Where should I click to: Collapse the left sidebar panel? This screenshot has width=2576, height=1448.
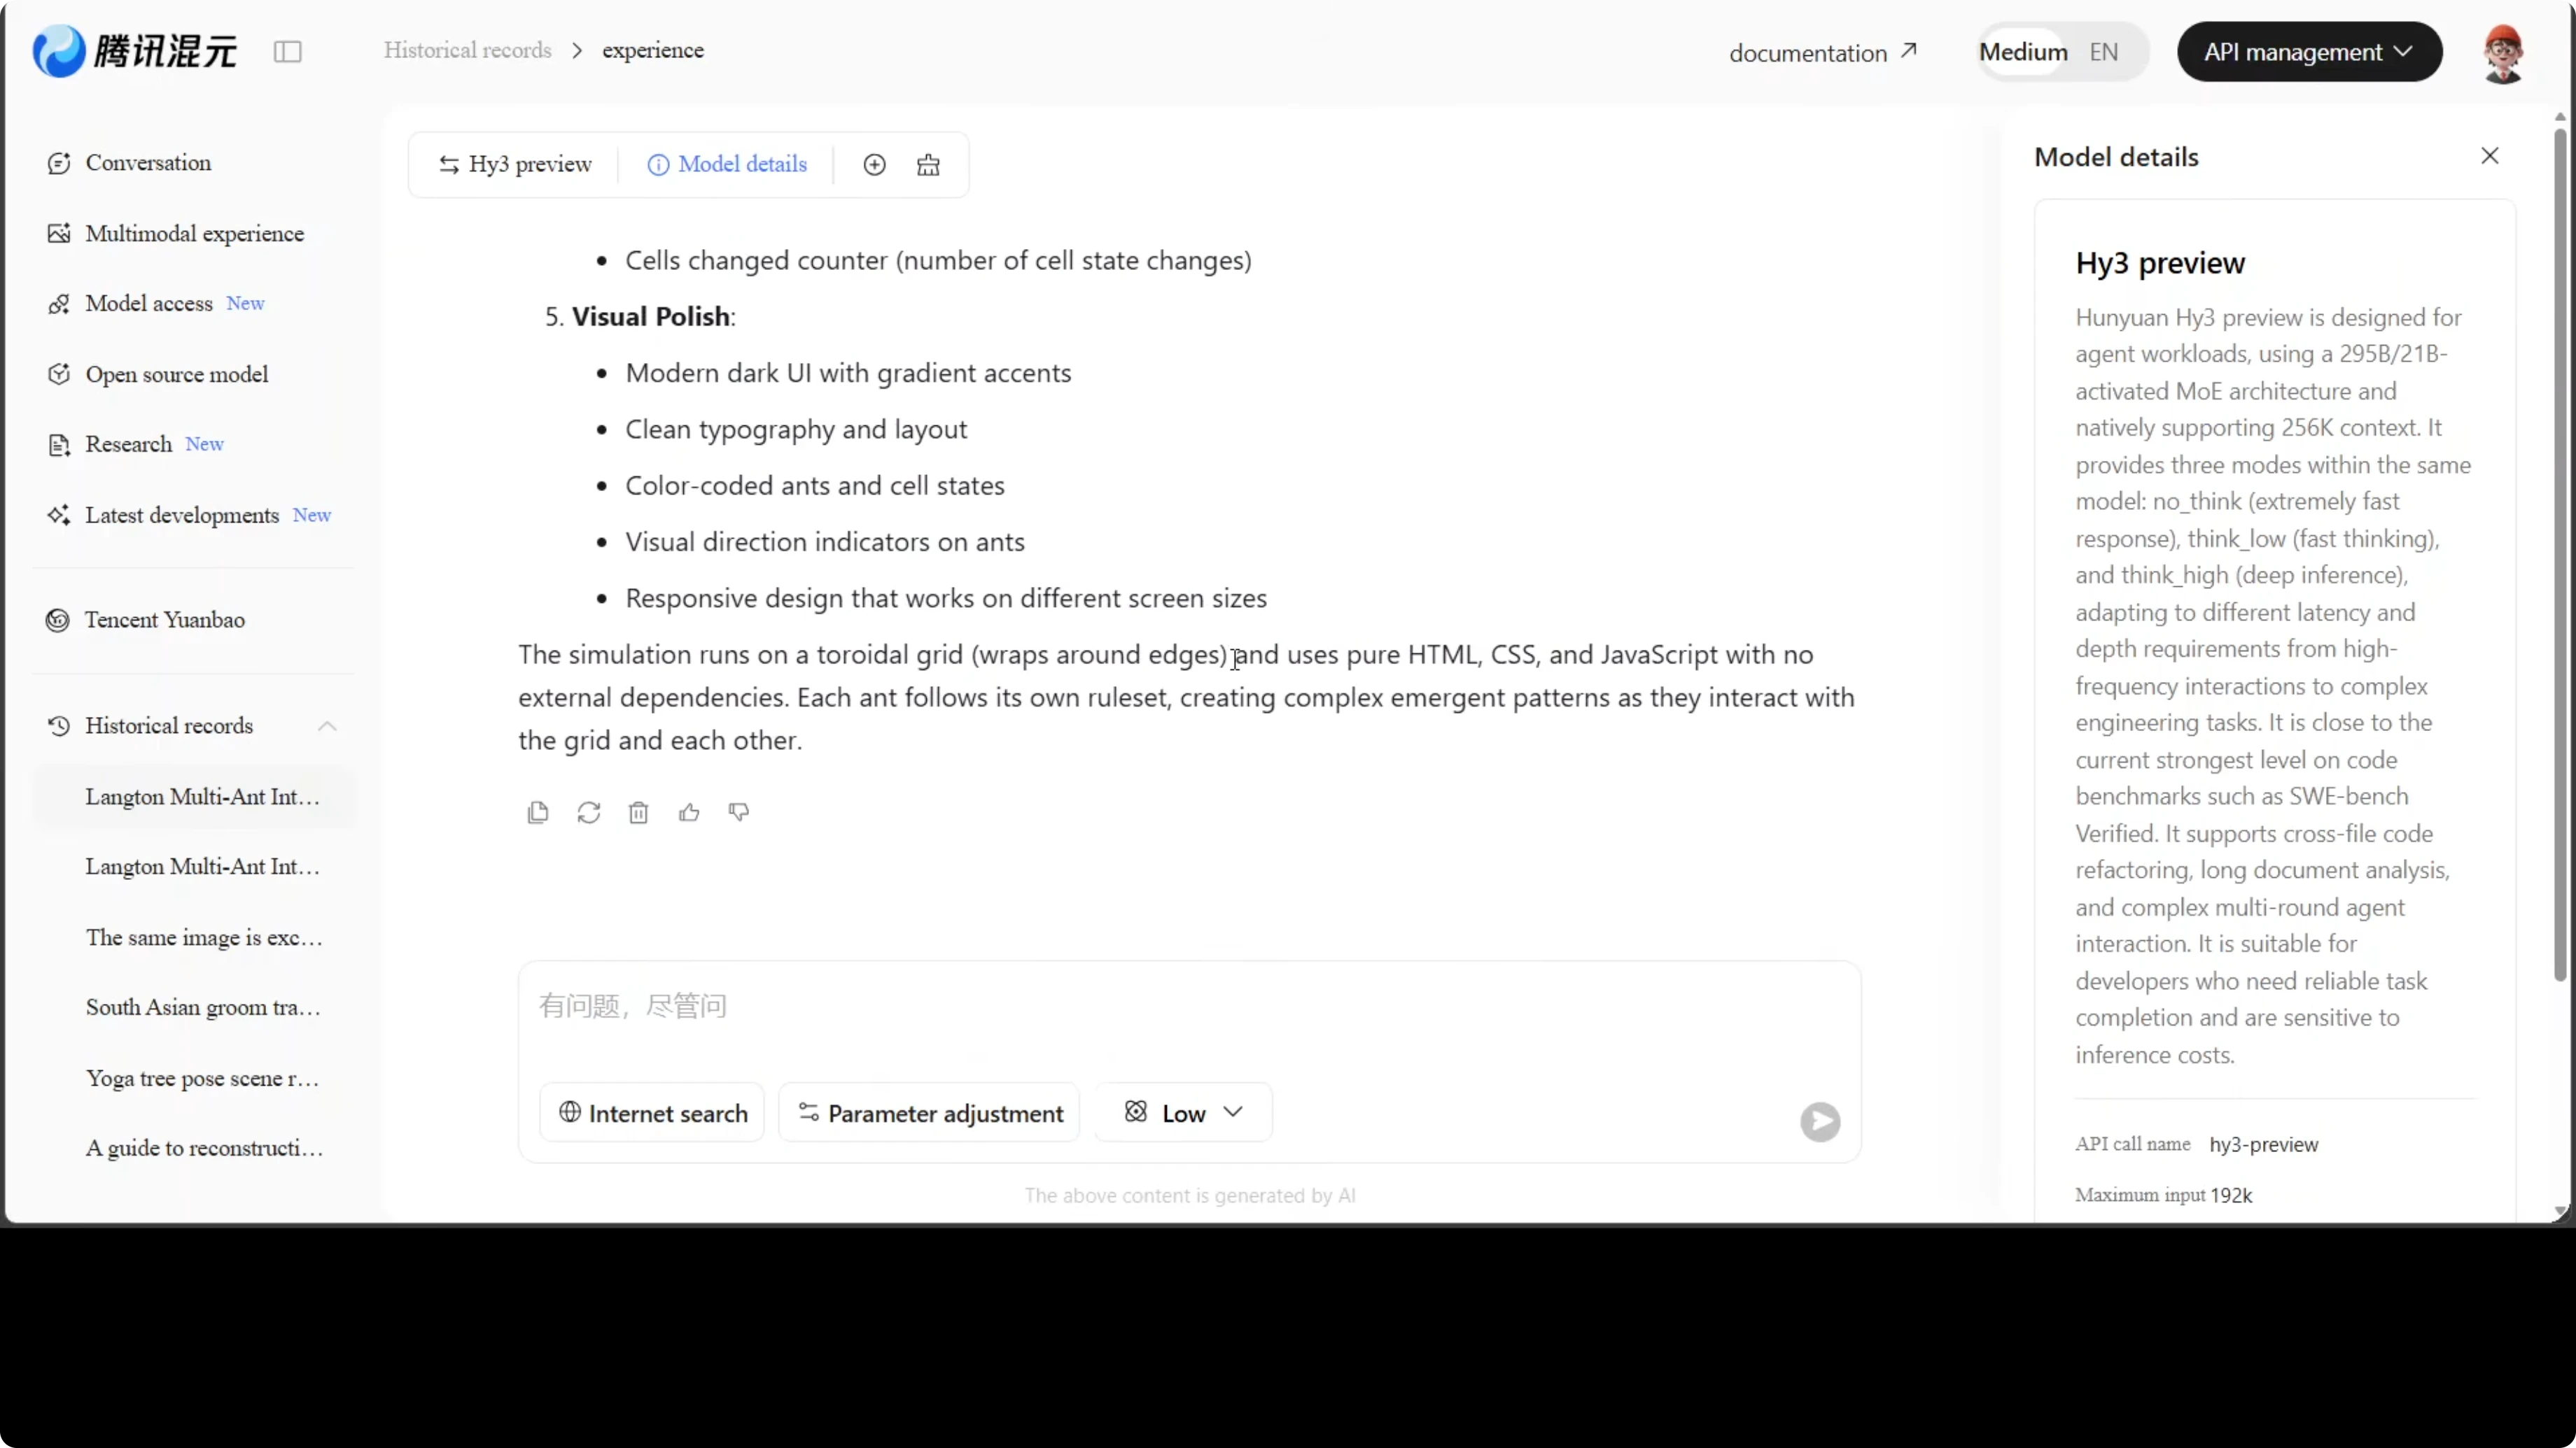[288, 51]
